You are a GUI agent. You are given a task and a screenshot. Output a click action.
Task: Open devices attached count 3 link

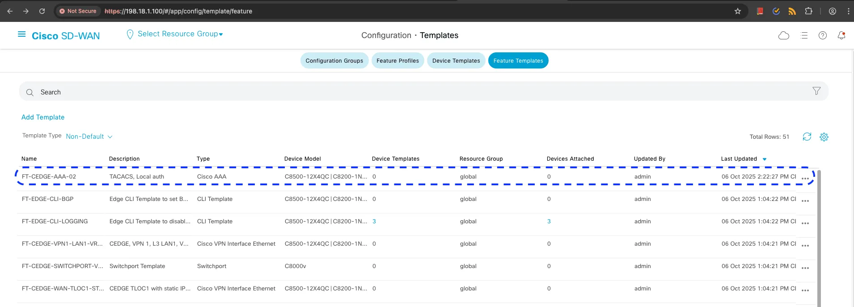(549, 222)
